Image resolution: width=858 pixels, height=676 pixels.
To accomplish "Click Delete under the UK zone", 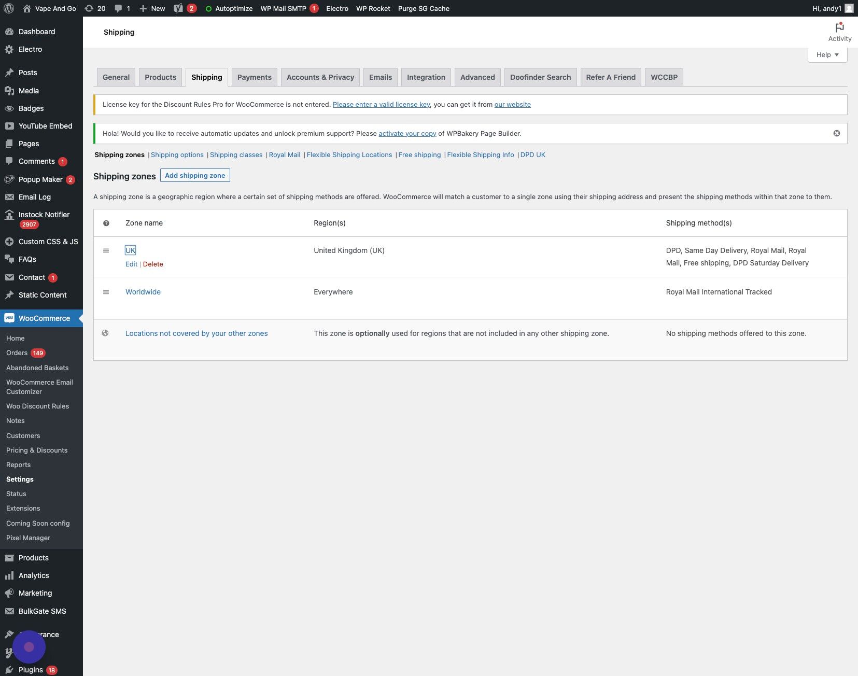I will click(153, 264).
